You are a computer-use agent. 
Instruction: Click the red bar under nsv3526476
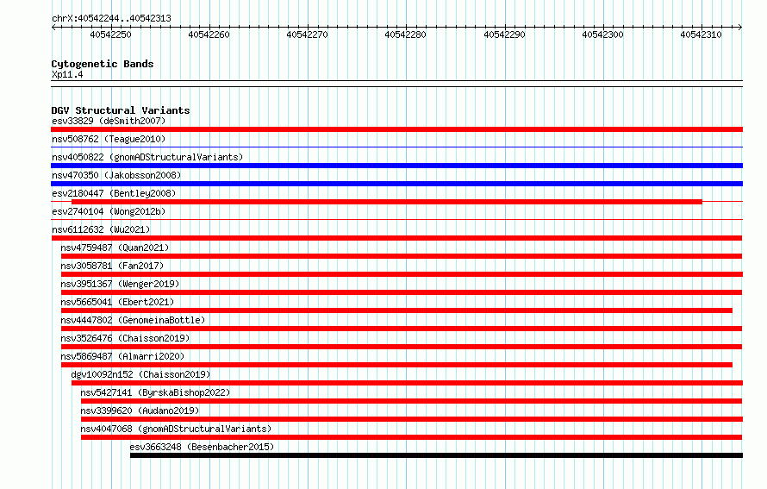[x=402, y=347]
